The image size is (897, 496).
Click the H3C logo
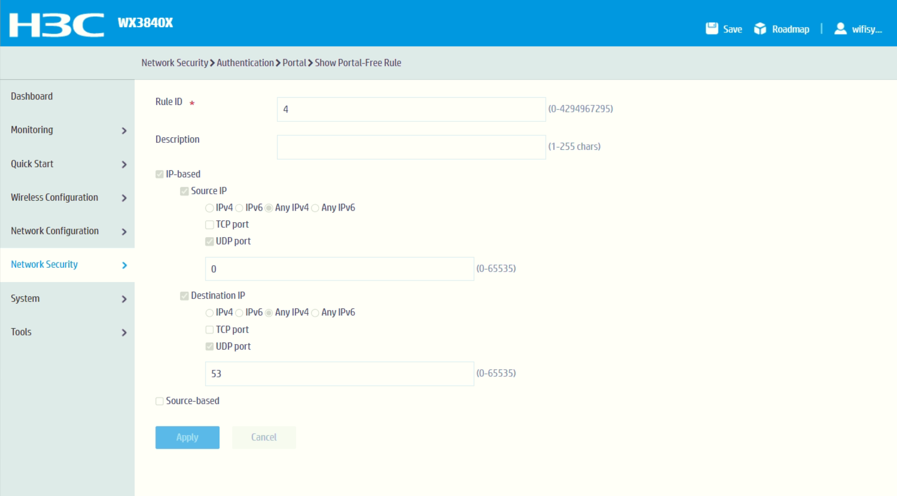point(56,25)
